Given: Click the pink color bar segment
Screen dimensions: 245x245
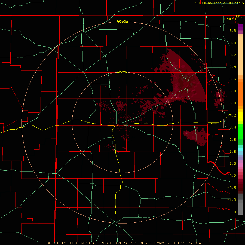Looking at the screenshot, I should [x=240, y=165].
